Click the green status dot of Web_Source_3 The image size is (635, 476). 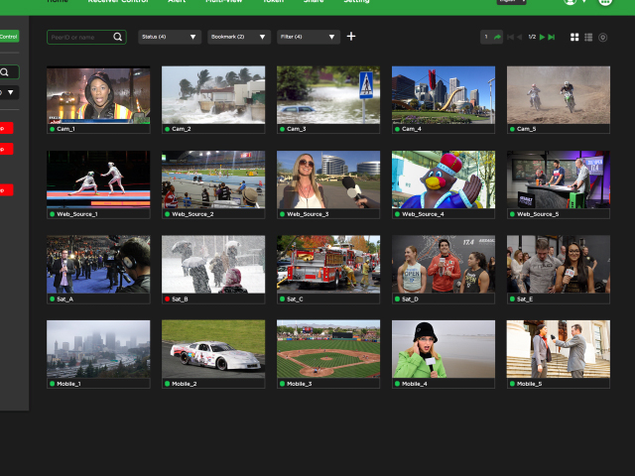point(282,214)
